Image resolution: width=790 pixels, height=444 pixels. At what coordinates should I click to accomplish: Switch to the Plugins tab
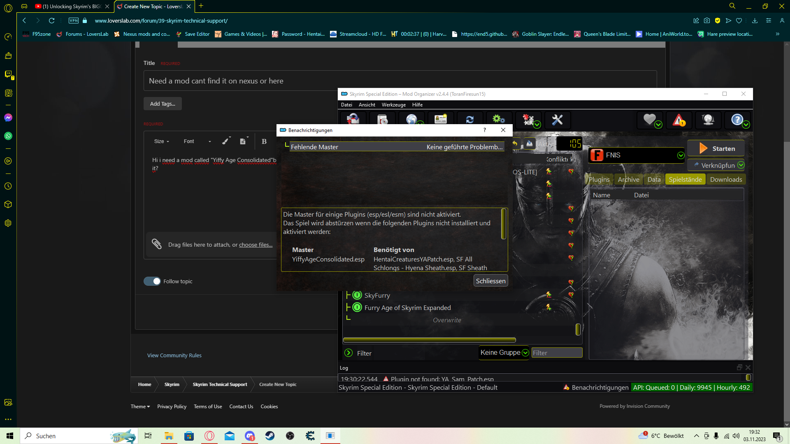tap(599, 179)
